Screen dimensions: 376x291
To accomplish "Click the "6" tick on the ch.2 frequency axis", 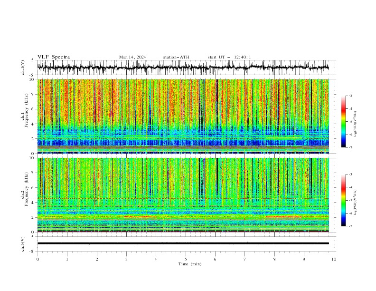I will pos(34,188).
